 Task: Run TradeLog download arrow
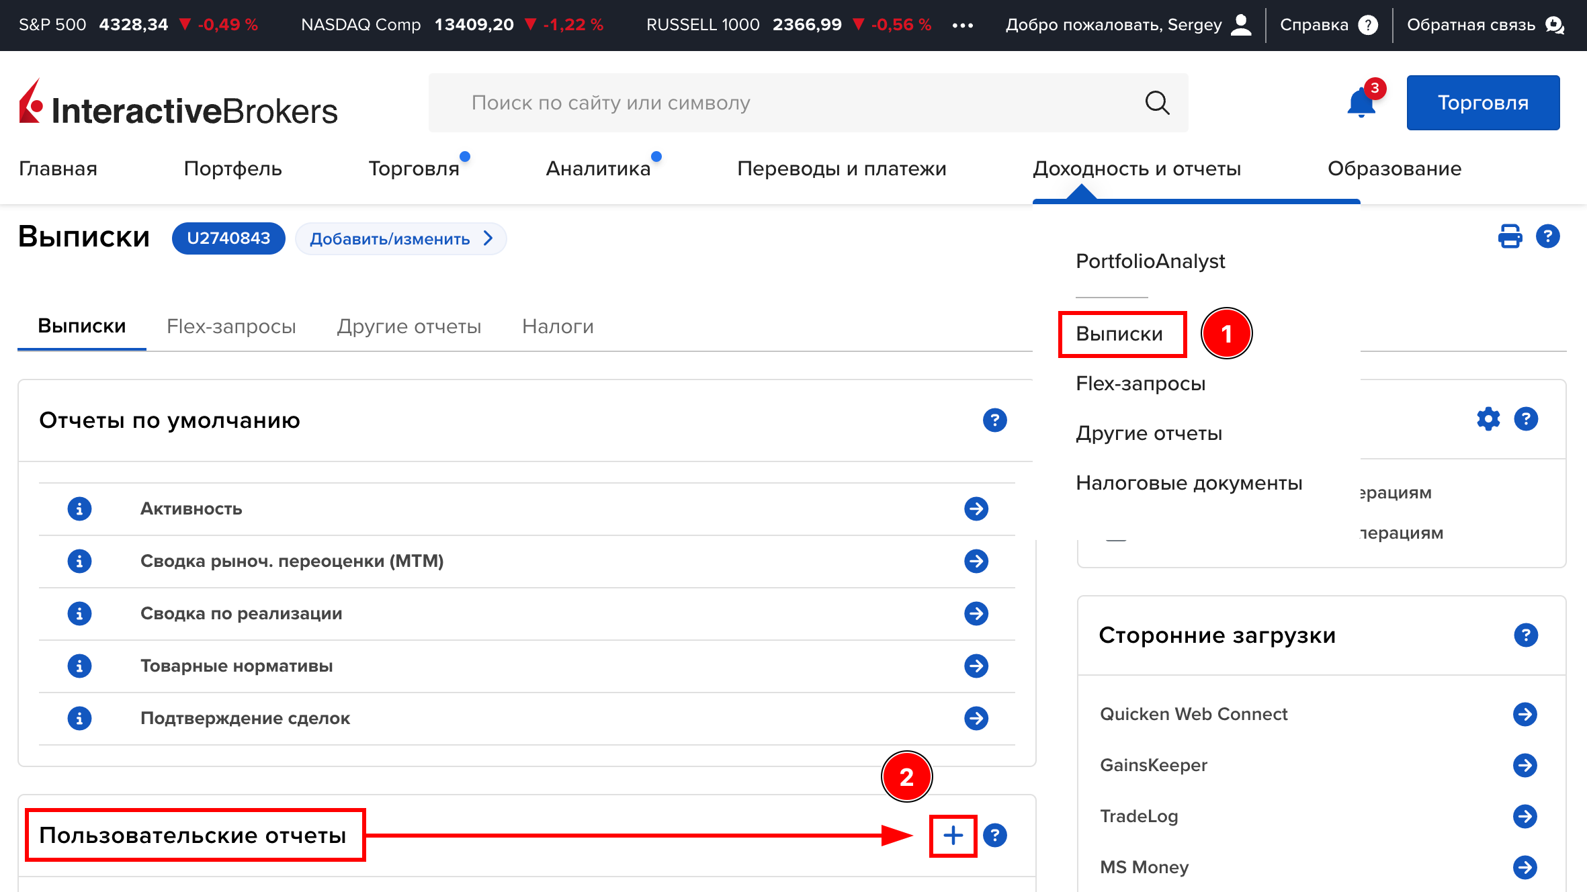[x=1525, y=816]
